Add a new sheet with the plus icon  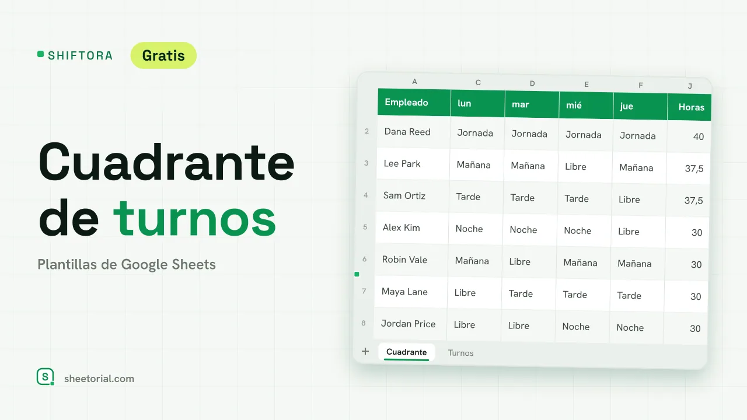tap(365, 351)
